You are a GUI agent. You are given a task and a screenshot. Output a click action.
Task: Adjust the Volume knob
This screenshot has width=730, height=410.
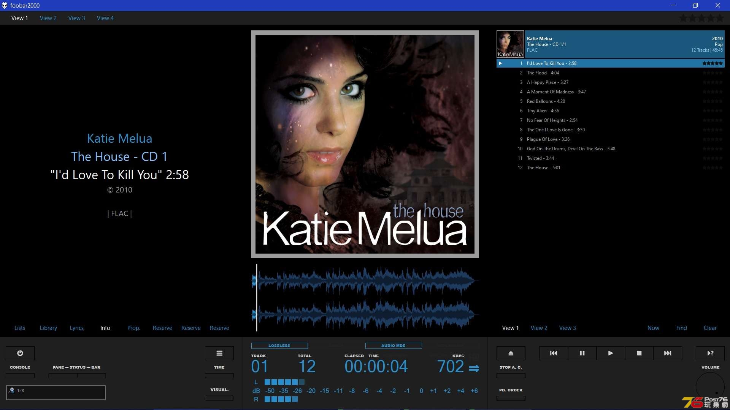tap(710, 386)
